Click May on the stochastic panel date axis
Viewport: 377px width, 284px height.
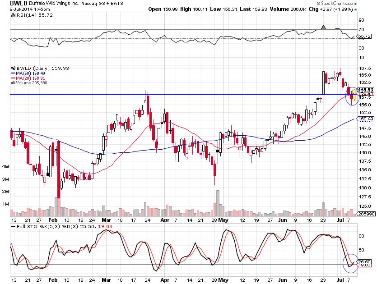point(223,280)
